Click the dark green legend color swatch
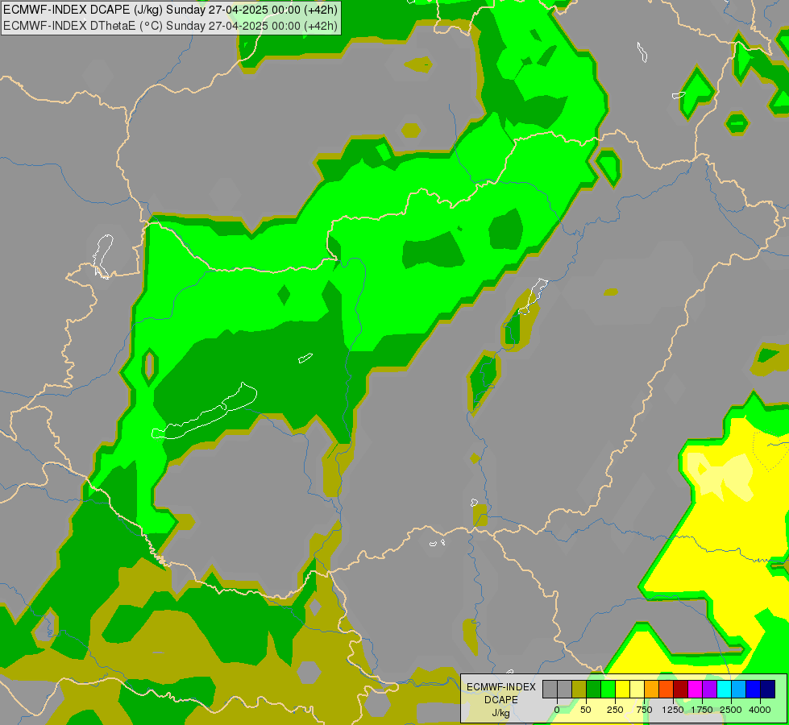 click(594, 689)
